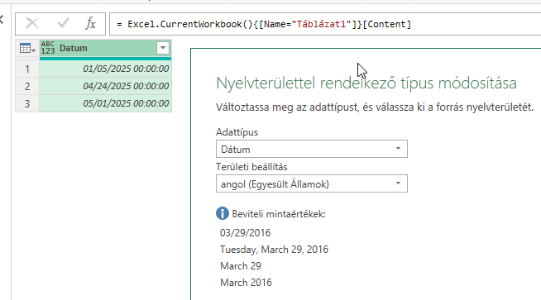Select cell 01/05/2025 00:00:00
This screenshot has width=541, height=300.
(x=105, y=69)
